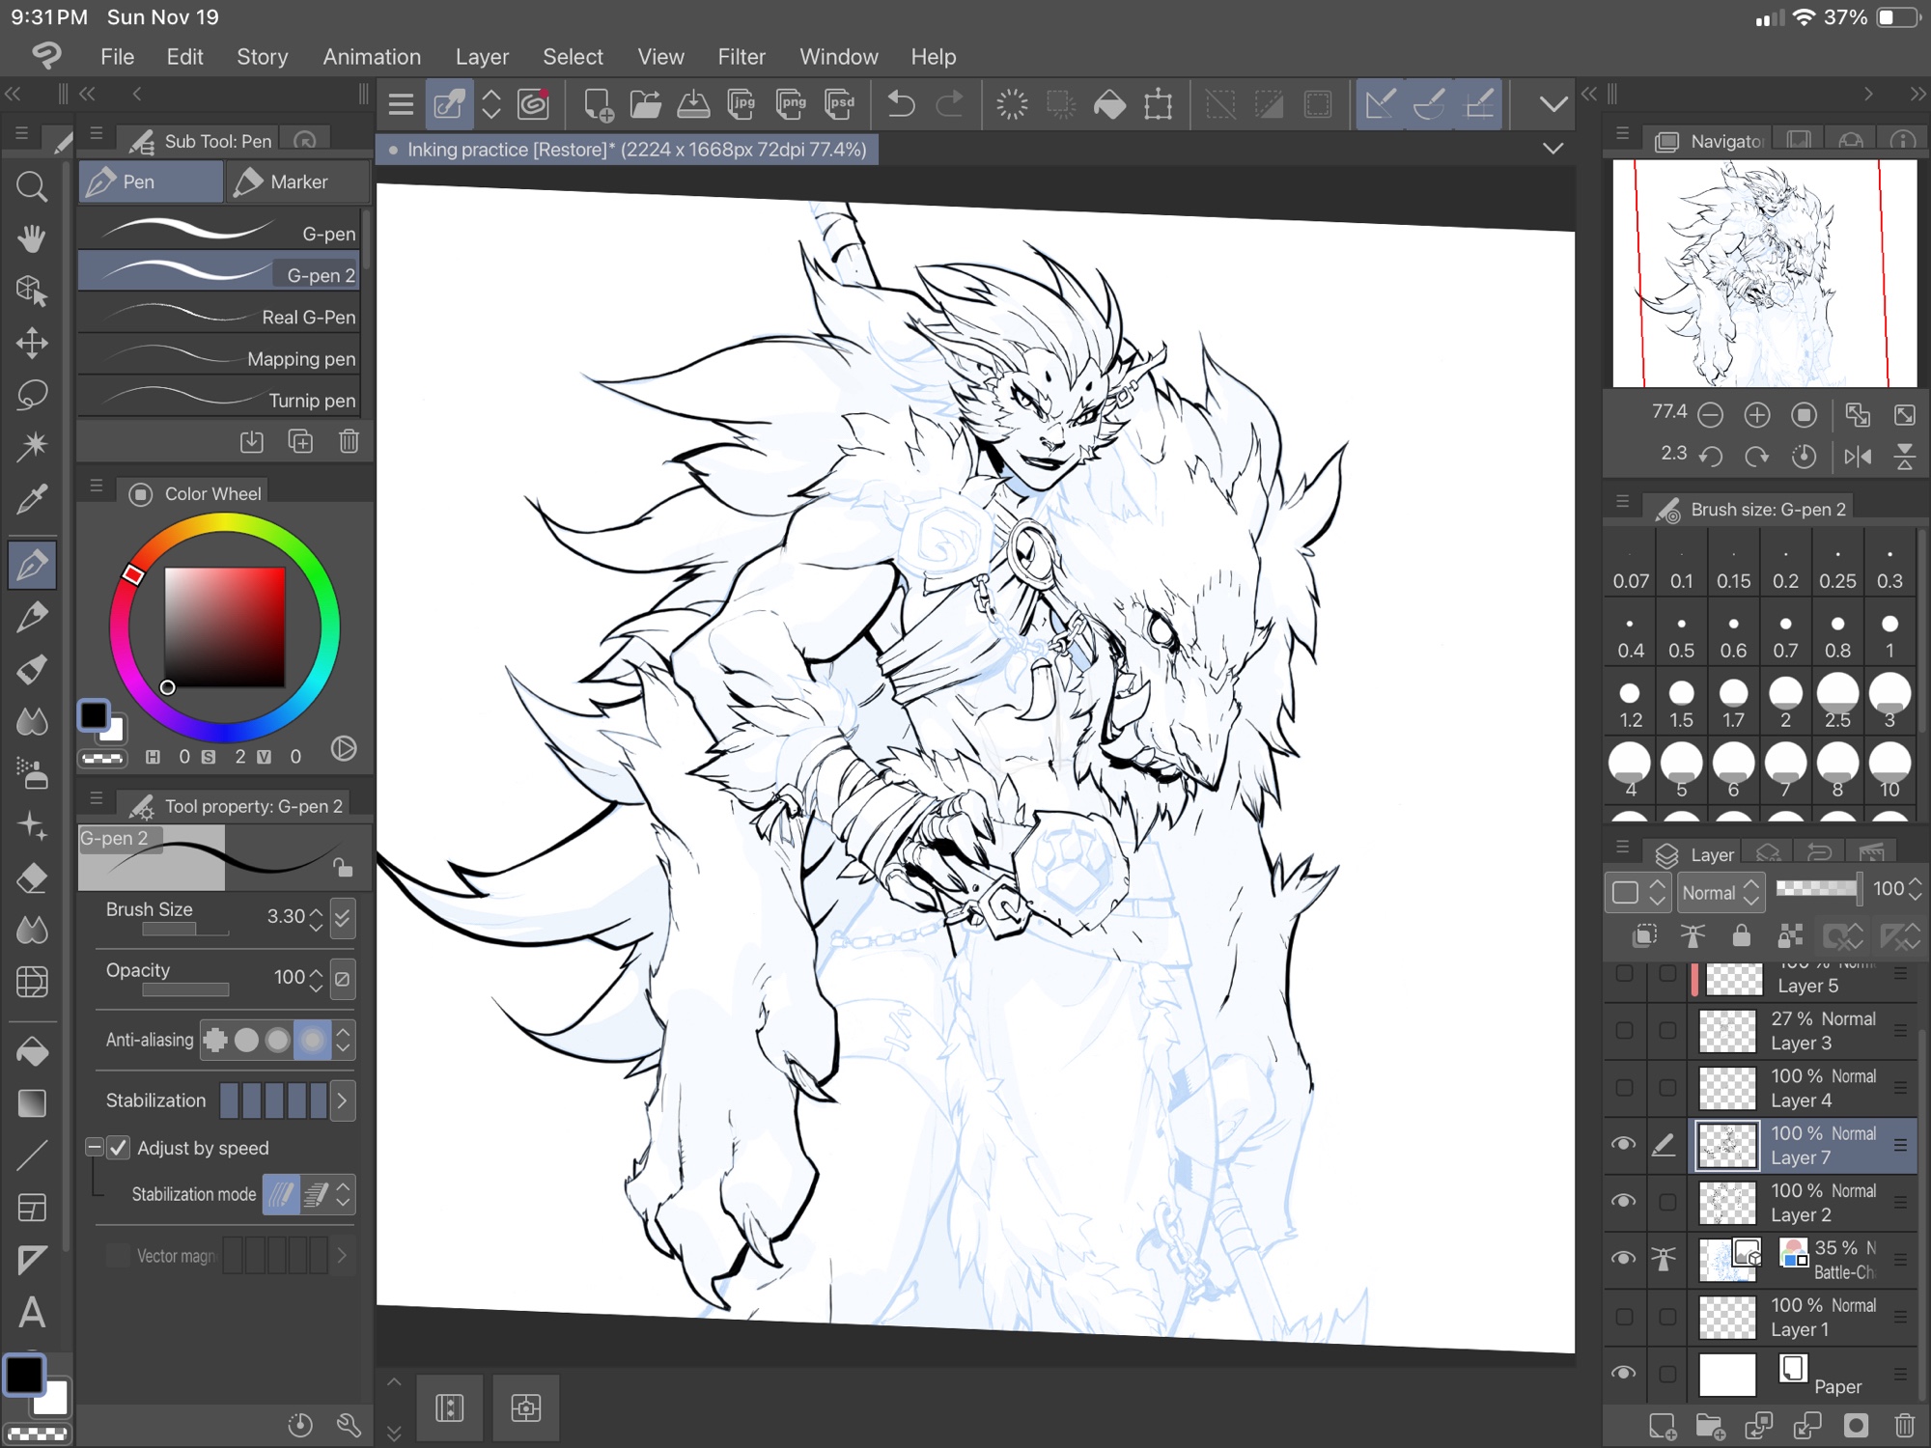Expand Stabilization settings arrow
Screen dimensions: 1931x1448
pos(342,1100)
